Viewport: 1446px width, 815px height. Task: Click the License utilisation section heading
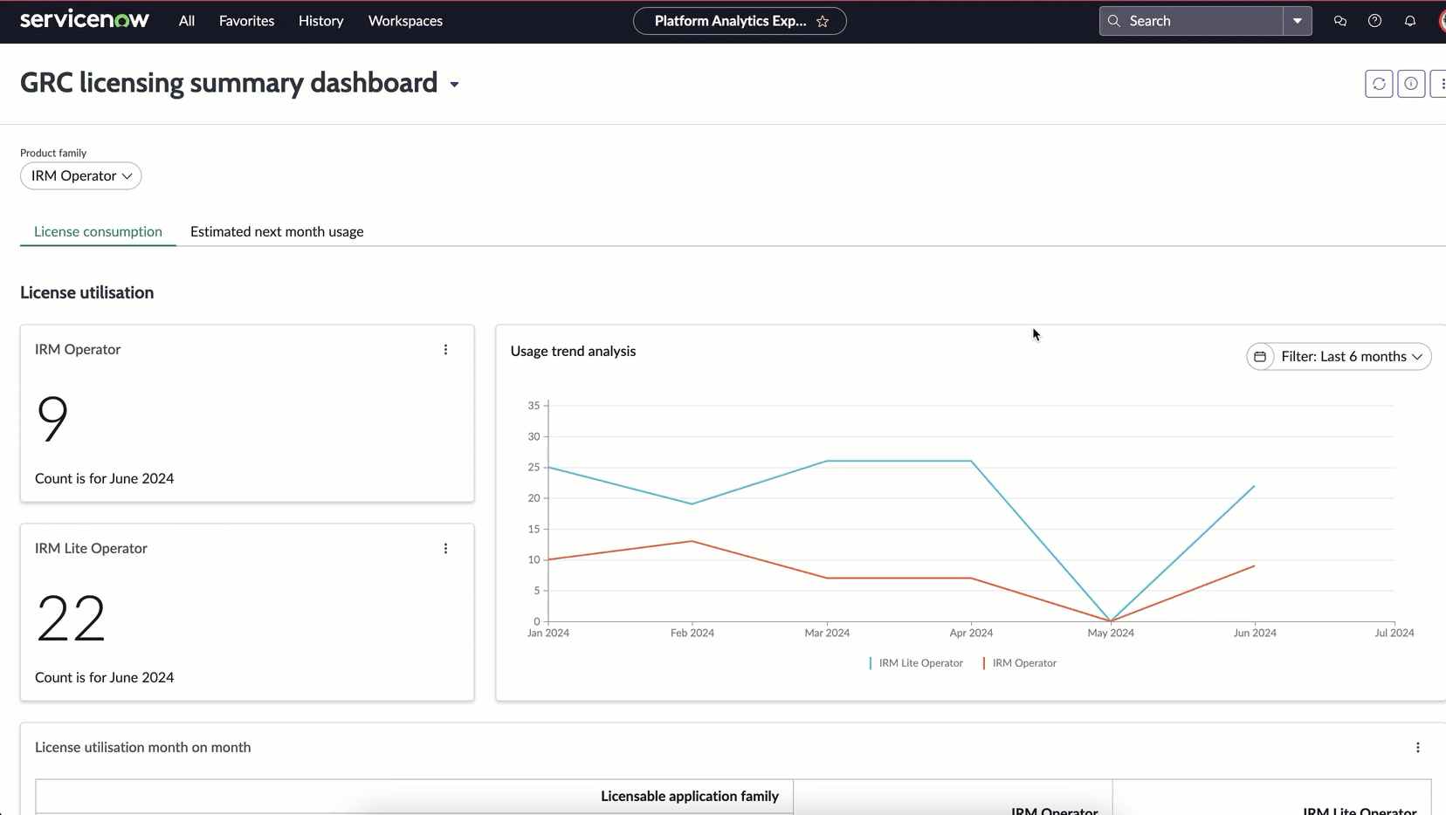[87, 293]
